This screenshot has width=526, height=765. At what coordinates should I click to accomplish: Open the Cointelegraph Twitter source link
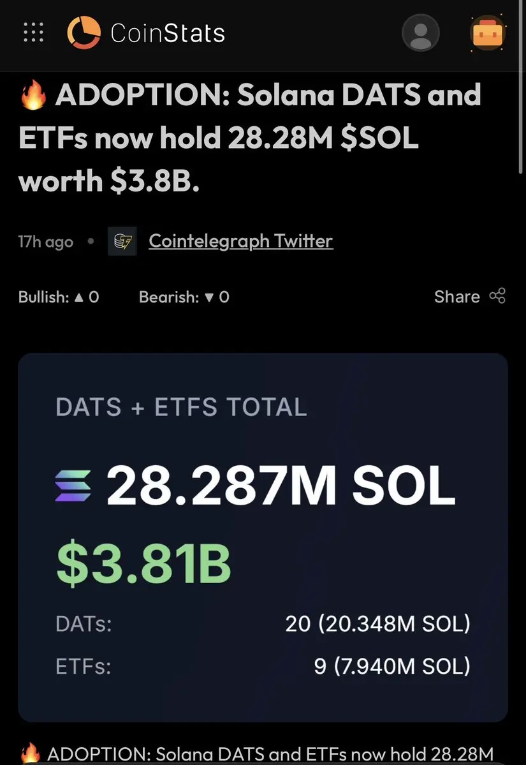(x=240, y=241)
